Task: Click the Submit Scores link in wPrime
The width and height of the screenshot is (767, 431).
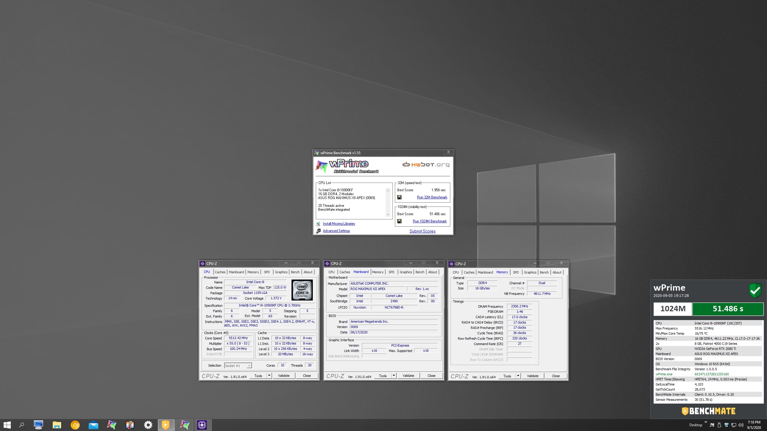Action: [422, 231]
